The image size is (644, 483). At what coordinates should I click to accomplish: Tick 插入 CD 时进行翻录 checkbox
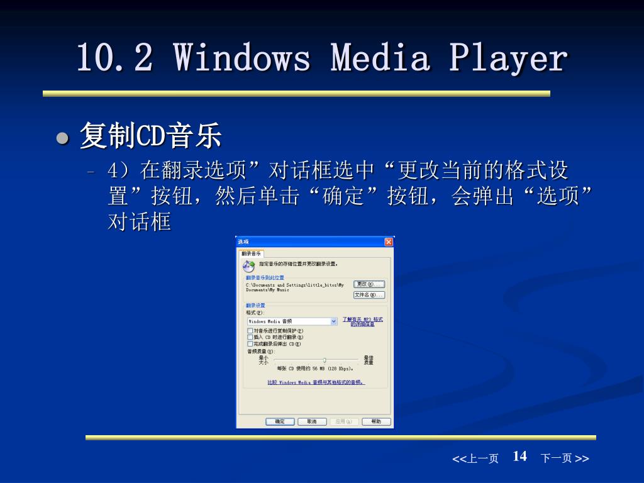tap(250, 337)
